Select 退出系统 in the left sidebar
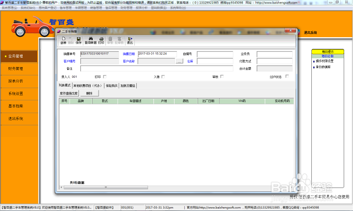The height and width of the screenshot is (211, 353). click(19, 118)
